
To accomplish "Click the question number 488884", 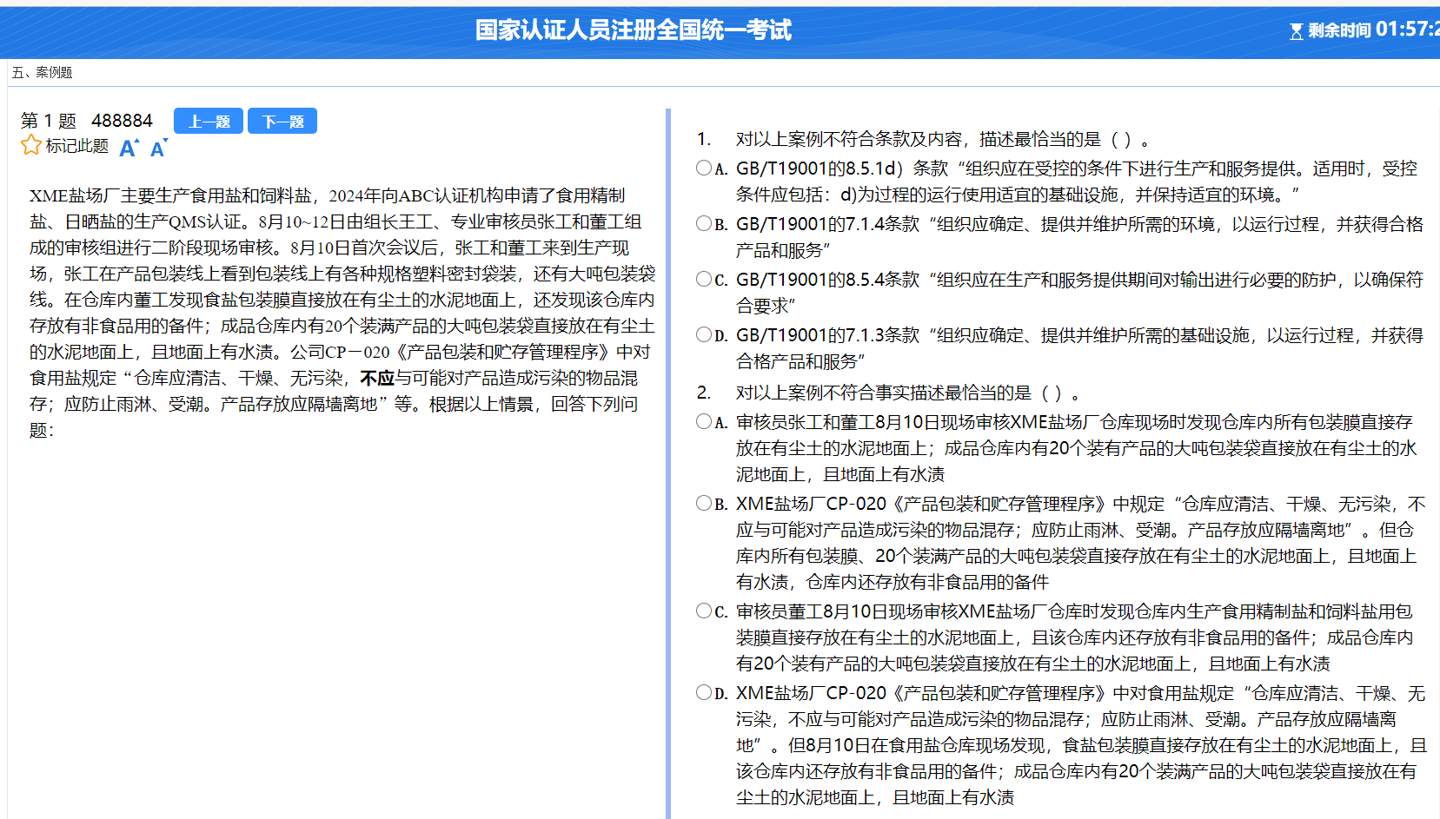I will (122, 121).
